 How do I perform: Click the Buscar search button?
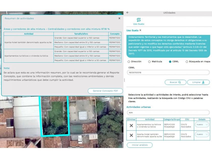coord(175,82)
